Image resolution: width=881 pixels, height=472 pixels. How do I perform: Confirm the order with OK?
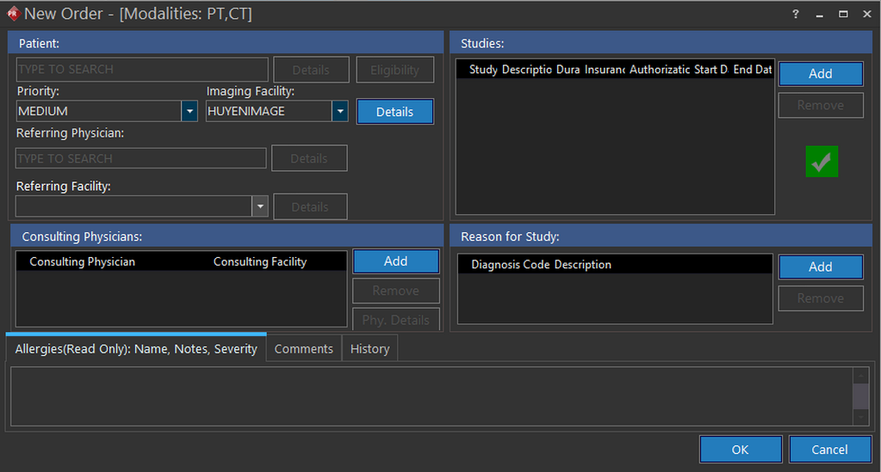pyautogui.click(x=740, y=449)
